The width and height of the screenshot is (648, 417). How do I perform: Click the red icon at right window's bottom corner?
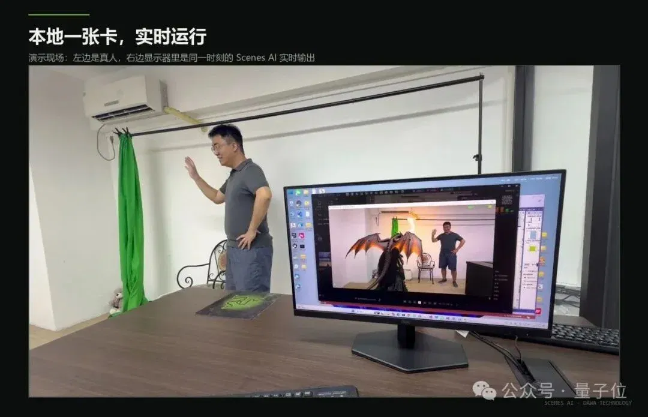(x=538, y=311)
